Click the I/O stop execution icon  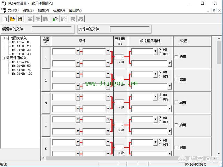[63, 19]
